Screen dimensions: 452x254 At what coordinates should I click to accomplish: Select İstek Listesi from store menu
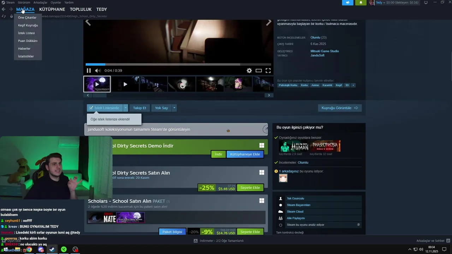26,33
